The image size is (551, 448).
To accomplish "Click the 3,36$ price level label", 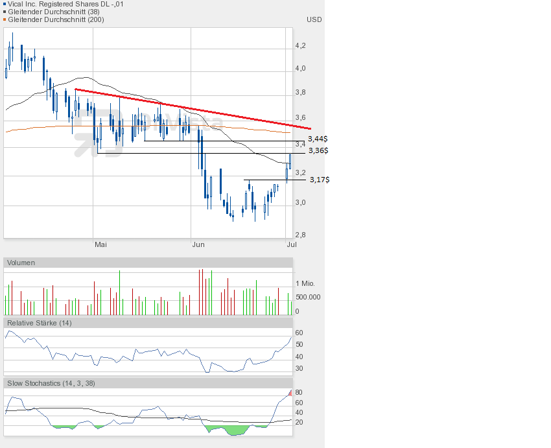I will click(317, 150).
